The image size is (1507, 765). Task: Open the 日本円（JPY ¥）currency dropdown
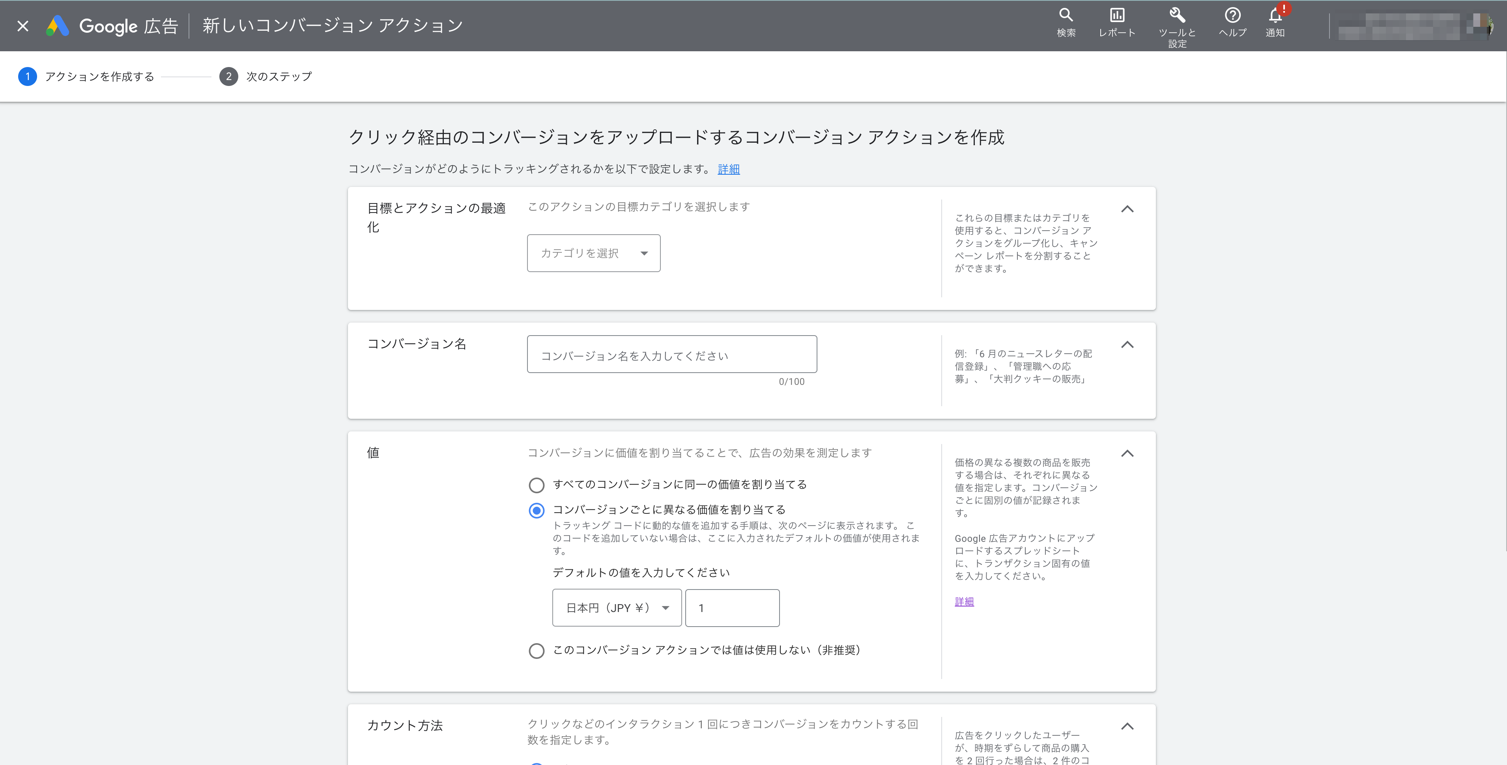pos(617,608)
